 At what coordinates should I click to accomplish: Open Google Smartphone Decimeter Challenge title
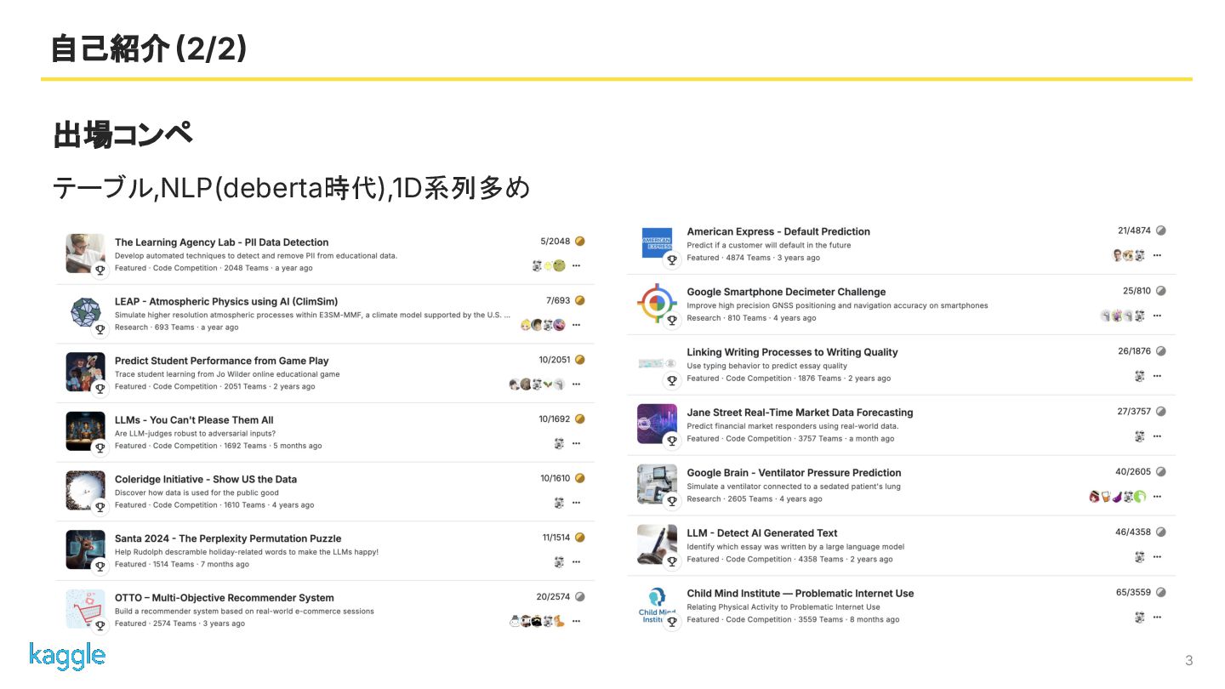pyautogui.click(x=786, y=292)
